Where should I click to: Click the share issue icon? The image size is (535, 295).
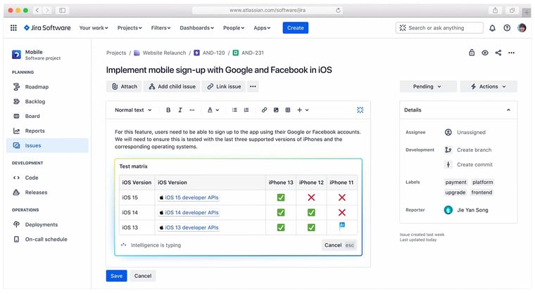click(498, 53)
